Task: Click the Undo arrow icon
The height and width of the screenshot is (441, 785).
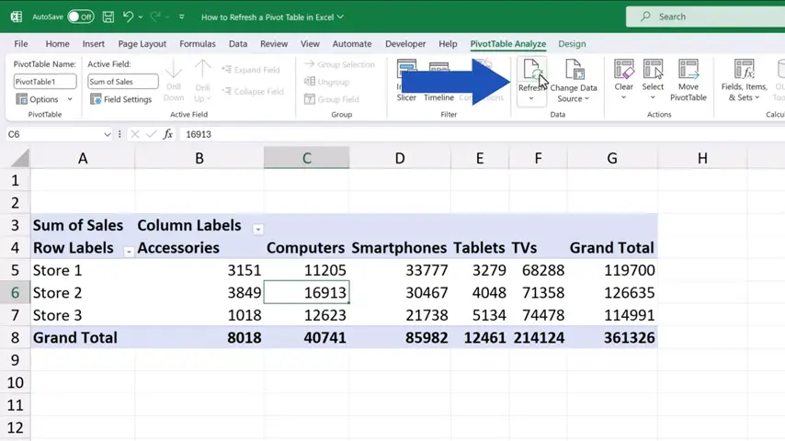Action: pos(129,17)
